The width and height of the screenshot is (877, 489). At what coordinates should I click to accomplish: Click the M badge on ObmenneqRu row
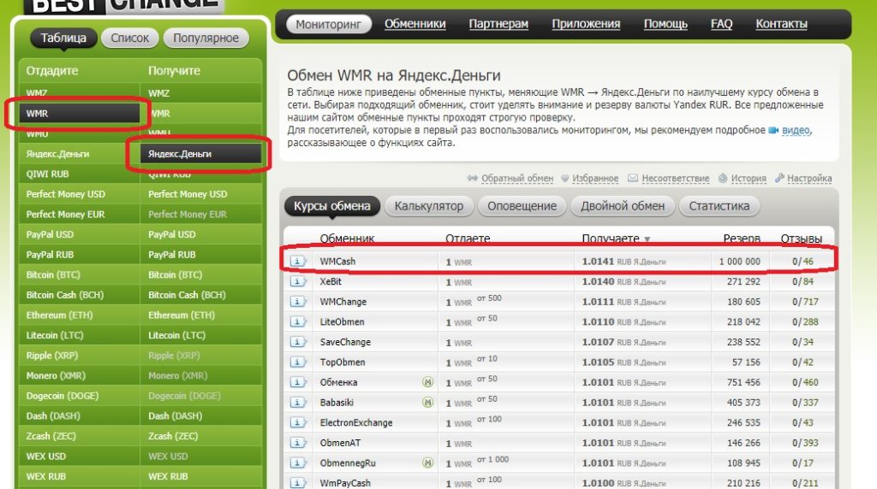point(427,462)
